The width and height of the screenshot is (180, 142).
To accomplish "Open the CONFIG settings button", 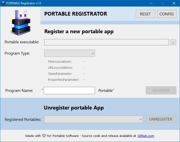I will coord(167,14).
